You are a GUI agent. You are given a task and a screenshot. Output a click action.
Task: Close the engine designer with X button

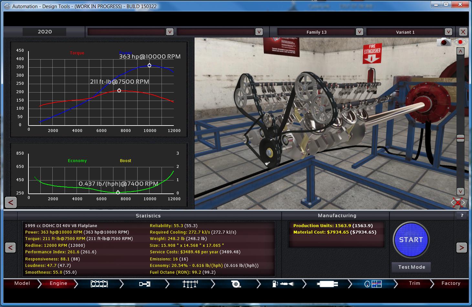[x=463, y=32]
